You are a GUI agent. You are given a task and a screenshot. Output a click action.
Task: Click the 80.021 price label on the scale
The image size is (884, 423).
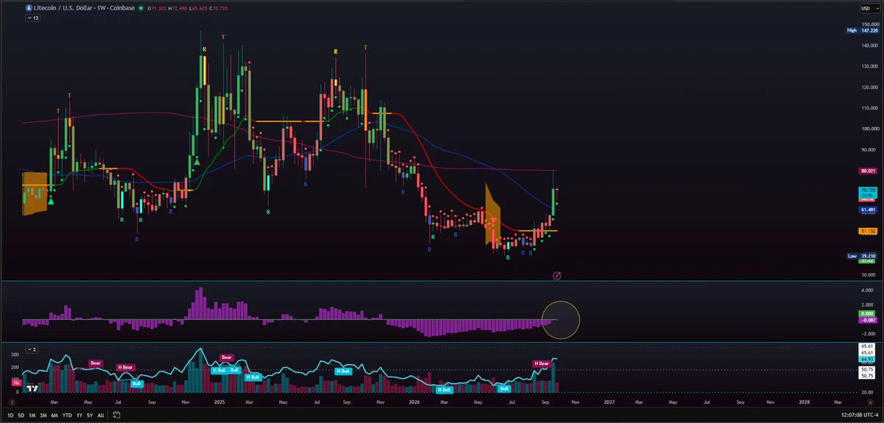tap(869, 171)
